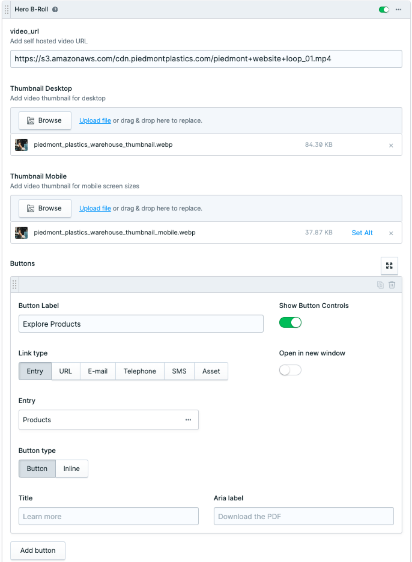Remove the mobile thumbnail webp file
The height and width of the screenshot is (562, 412).
tap(391, 233)
